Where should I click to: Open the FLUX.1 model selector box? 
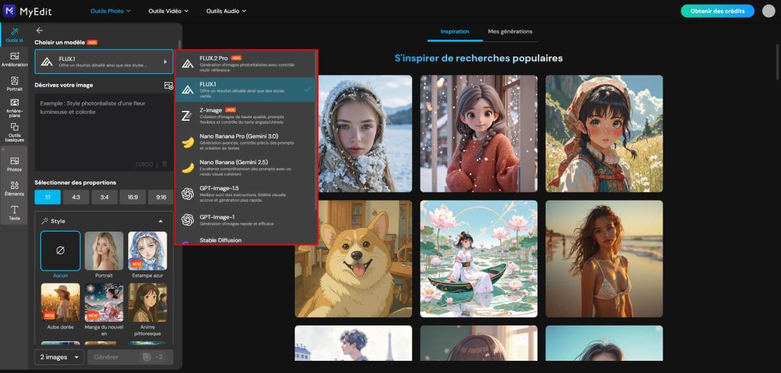[104, 62]
